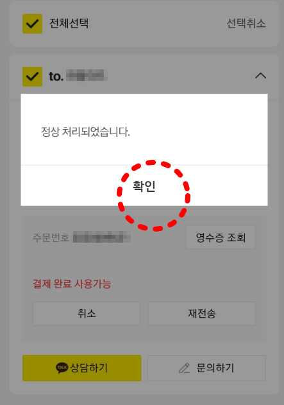Click the blurred recipient name after 'to.'
284x405 pixels.
(87, 76)
